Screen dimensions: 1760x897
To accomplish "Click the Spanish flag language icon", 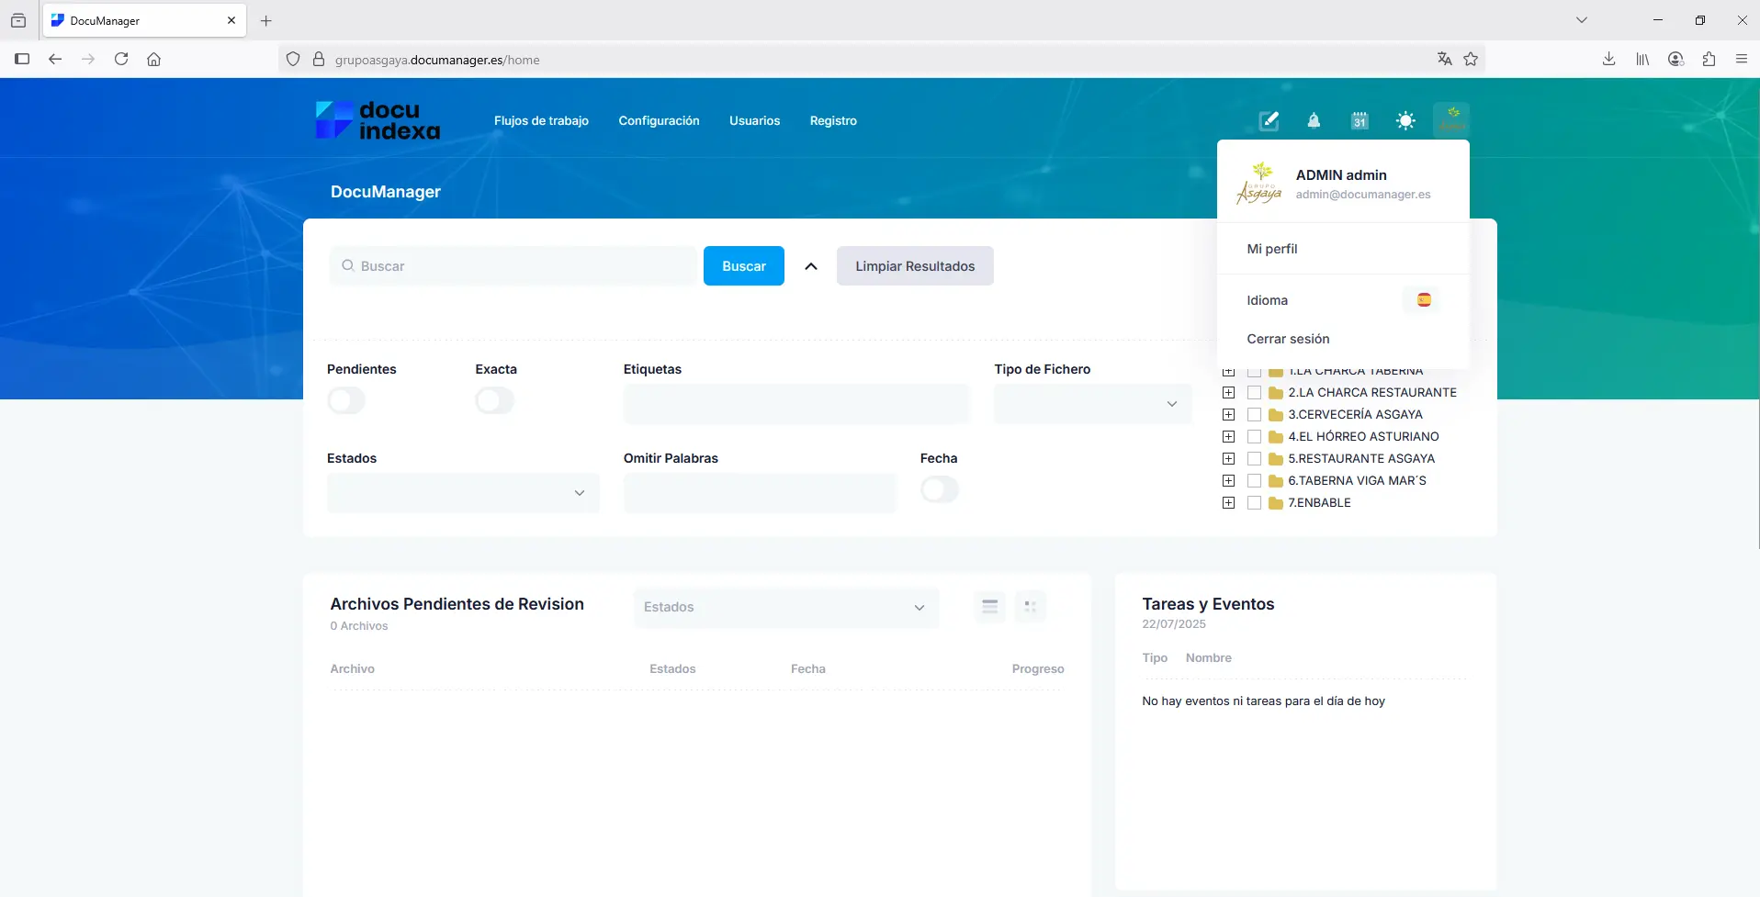I will click(1424, 300).
